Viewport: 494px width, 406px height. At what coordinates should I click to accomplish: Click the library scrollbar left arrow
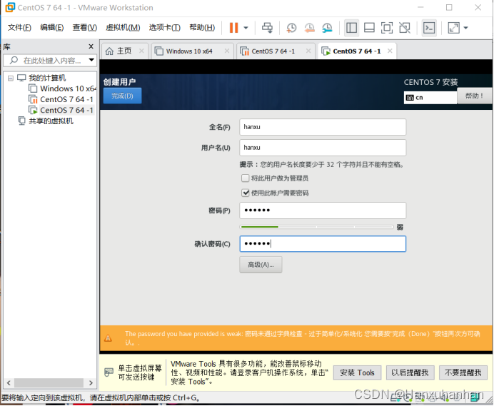click(x=9, y=382)
